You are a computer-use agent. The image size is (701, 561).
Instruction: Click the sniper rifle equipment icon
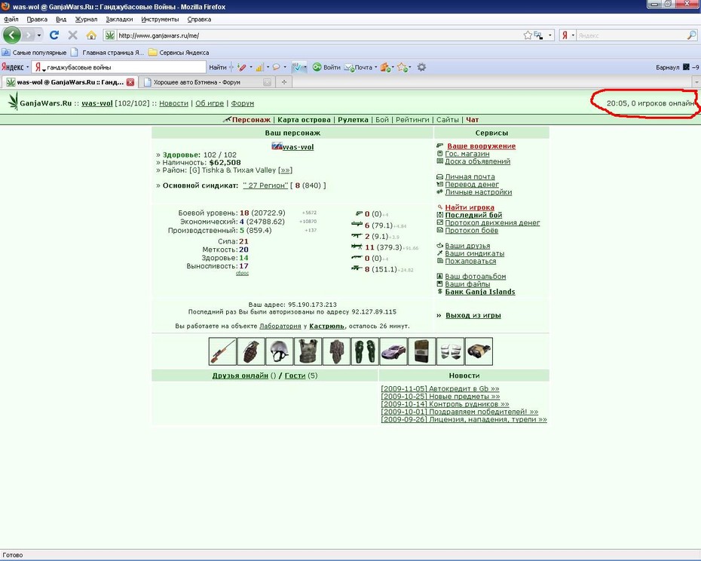pyautogui.click(x=222, y=351)
